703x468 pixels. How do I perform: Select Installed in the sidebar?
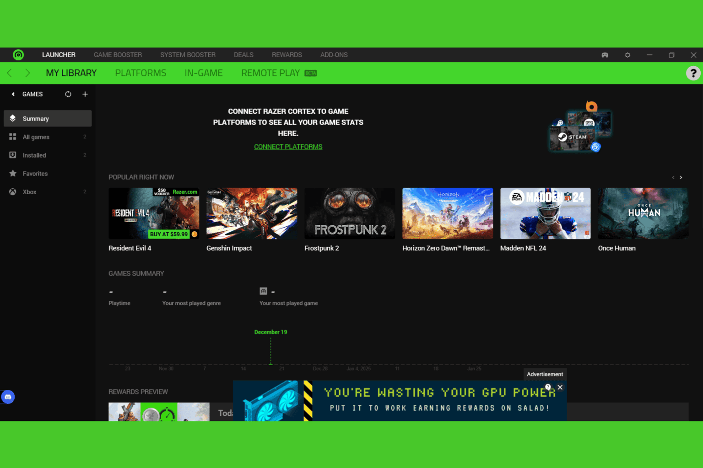(x=48, y=155)
